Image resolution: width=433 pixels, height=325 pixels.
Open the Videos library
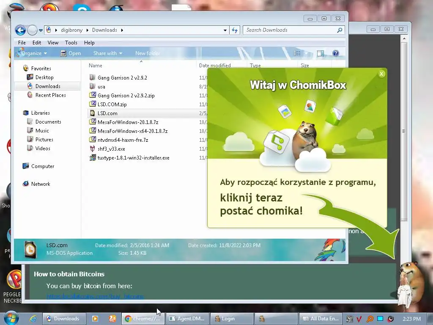coord(43,149)
